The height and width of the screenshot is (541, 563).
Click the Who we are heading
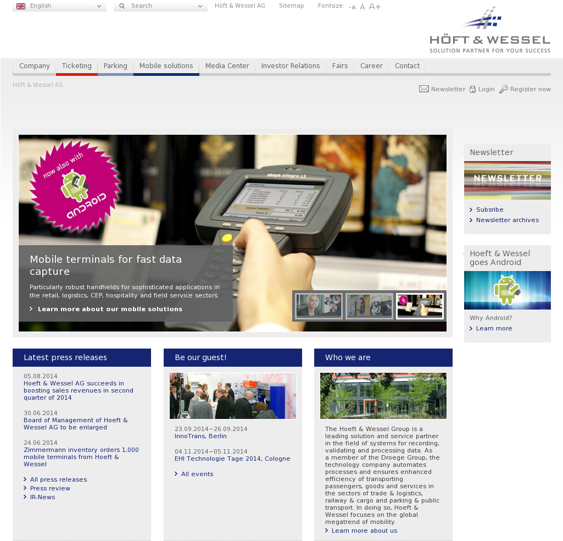point(348,357)
